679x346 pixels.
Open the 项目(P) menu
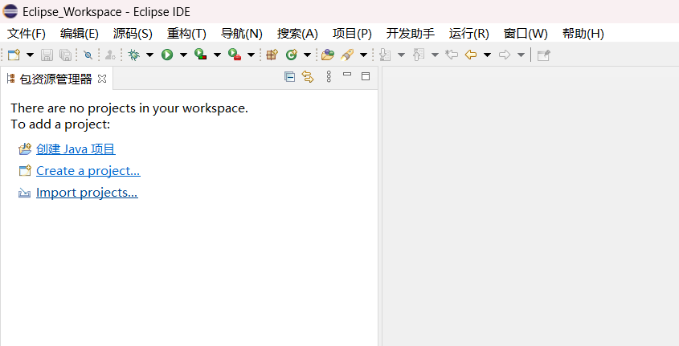pos(352,34)
